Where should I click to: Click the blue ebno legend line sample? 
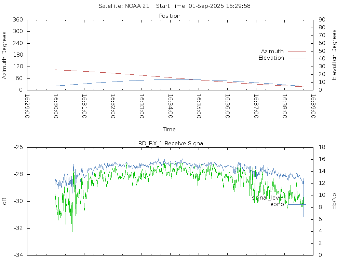(297, 205)
